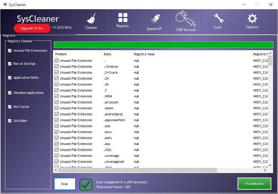Click the scroll left arrow
This screenshot has width=278, height=194.
click(56, 170)
